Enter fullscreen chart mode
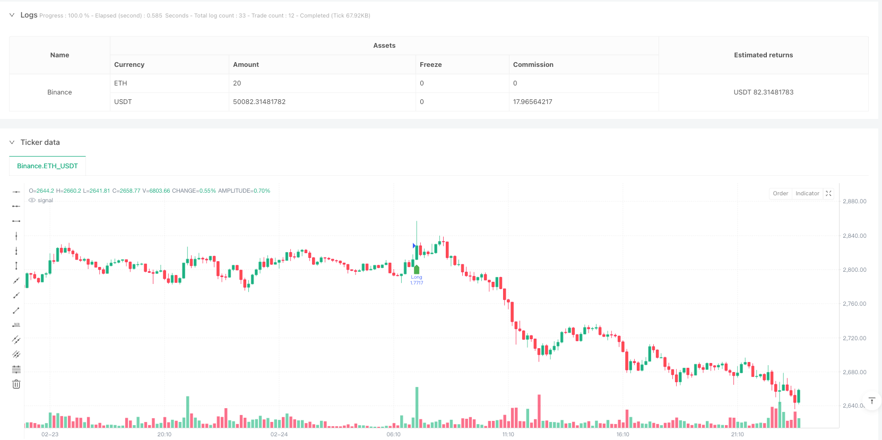The height and width of the screenshot is (440, 882). click(x=828, y=194)
